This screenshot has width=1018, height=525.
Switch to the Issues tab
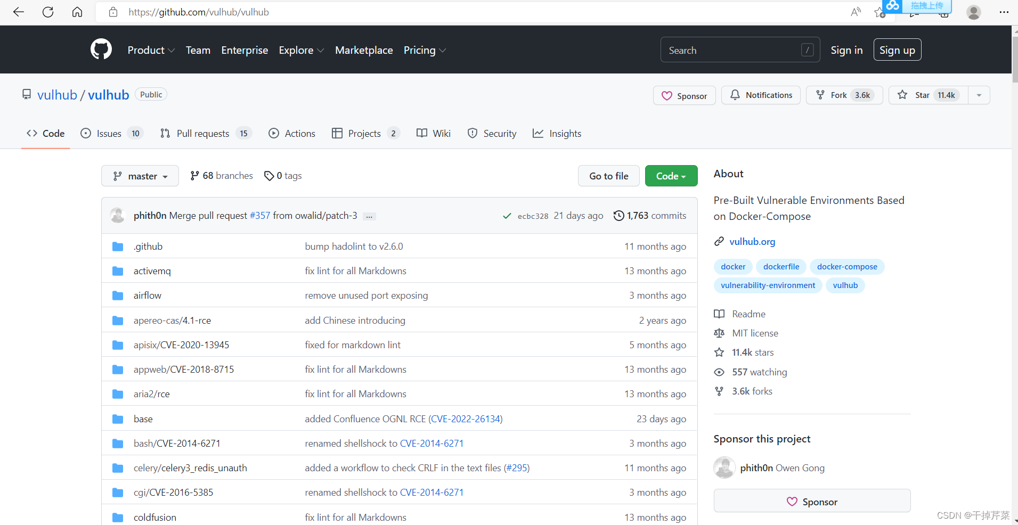coord(107,133)
